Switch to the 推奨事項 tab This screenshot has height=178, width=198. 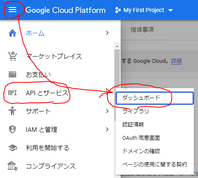(x=142, y=30)
